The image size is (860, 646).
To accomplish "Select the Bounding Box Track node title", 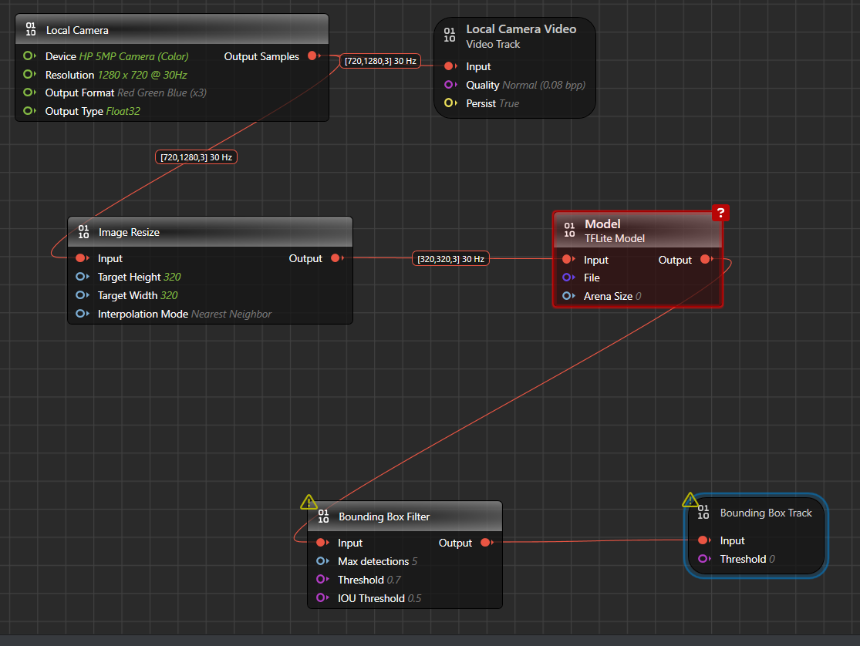I will tap(766, 513).
